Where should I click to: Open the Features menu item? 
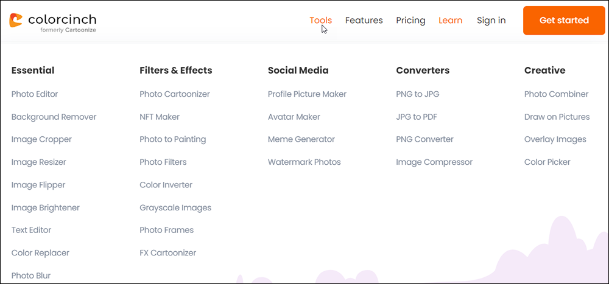pos(364,20)
